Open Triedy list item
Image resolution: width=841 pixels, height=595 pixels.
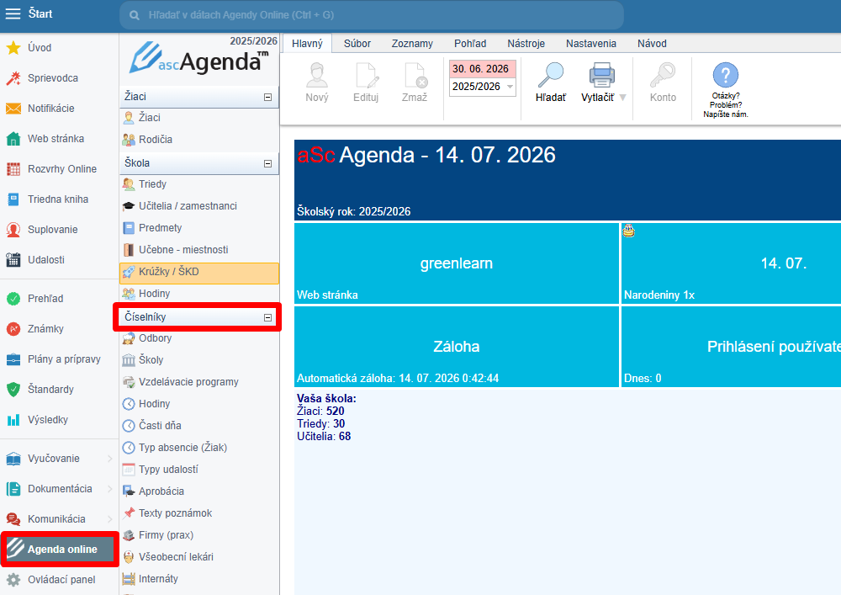click(199, 184)
